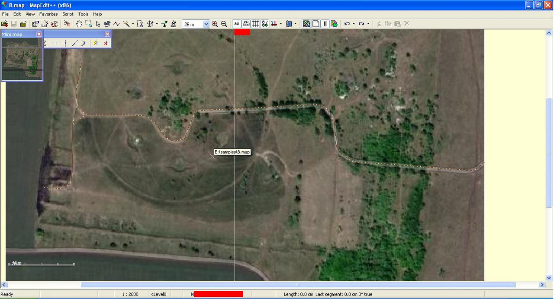The width and height of the screenshot is (554, 299).
Task: Open the Script menu
Action: (x=68, y=14)
